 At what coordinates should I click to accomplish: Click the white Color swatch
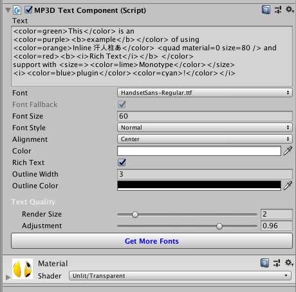(x=199, y=151)
